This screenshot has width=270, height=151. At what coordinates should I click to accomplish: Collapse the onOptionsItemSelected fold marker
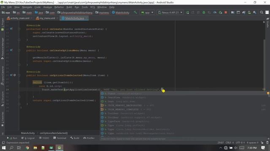pos(19,75)
